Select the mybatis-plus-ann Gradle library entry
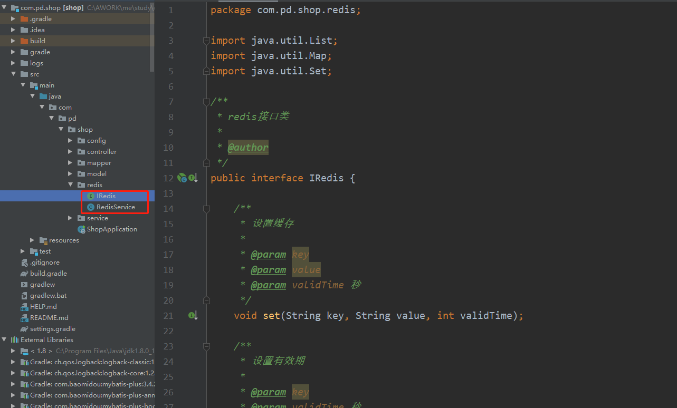This screenshot has width=677, height=408. point(92,395)
